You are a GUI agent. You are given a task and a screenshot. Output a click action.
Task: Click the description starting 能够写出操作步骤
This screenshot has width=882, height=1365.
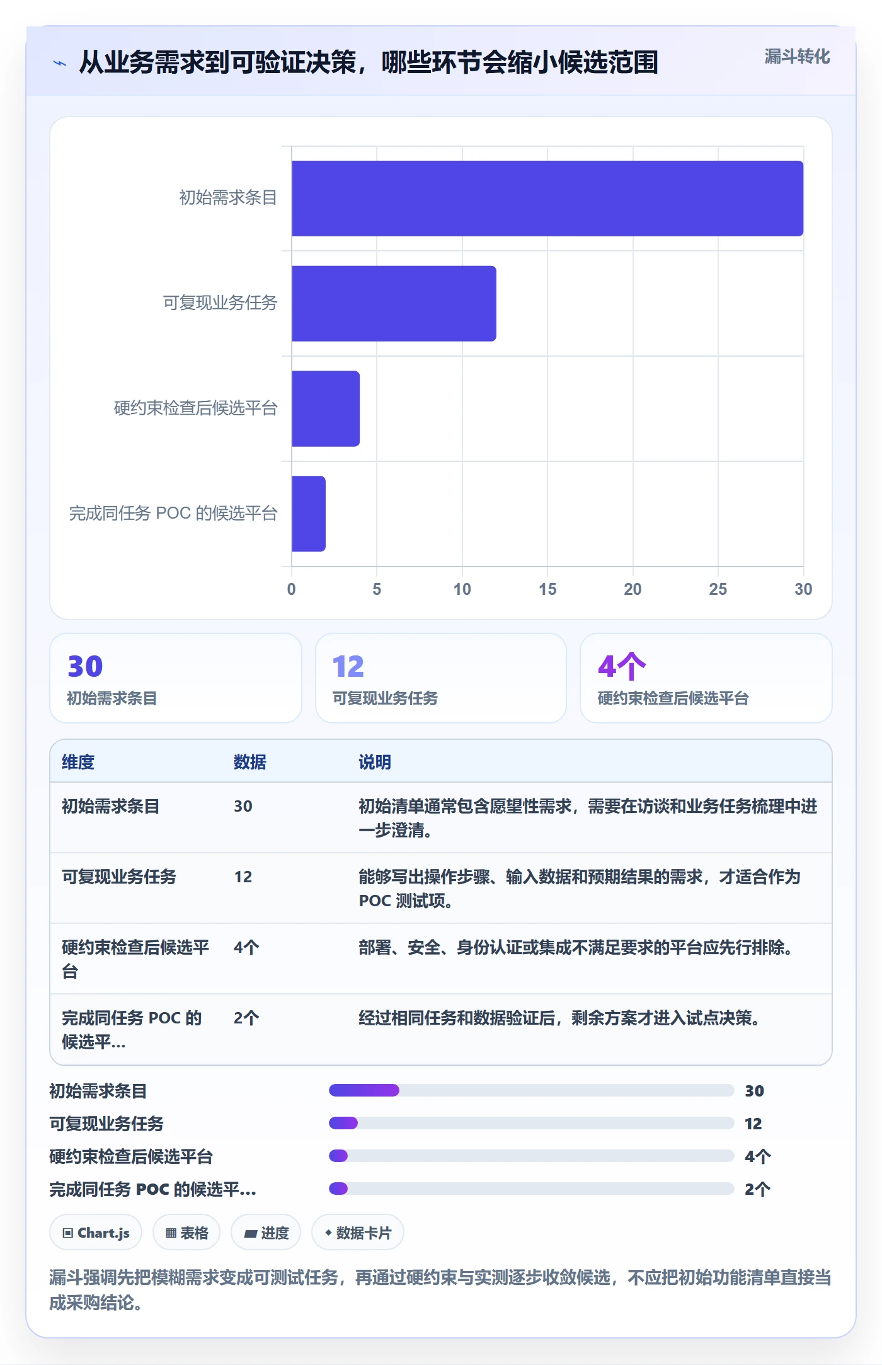pos(580,889)
